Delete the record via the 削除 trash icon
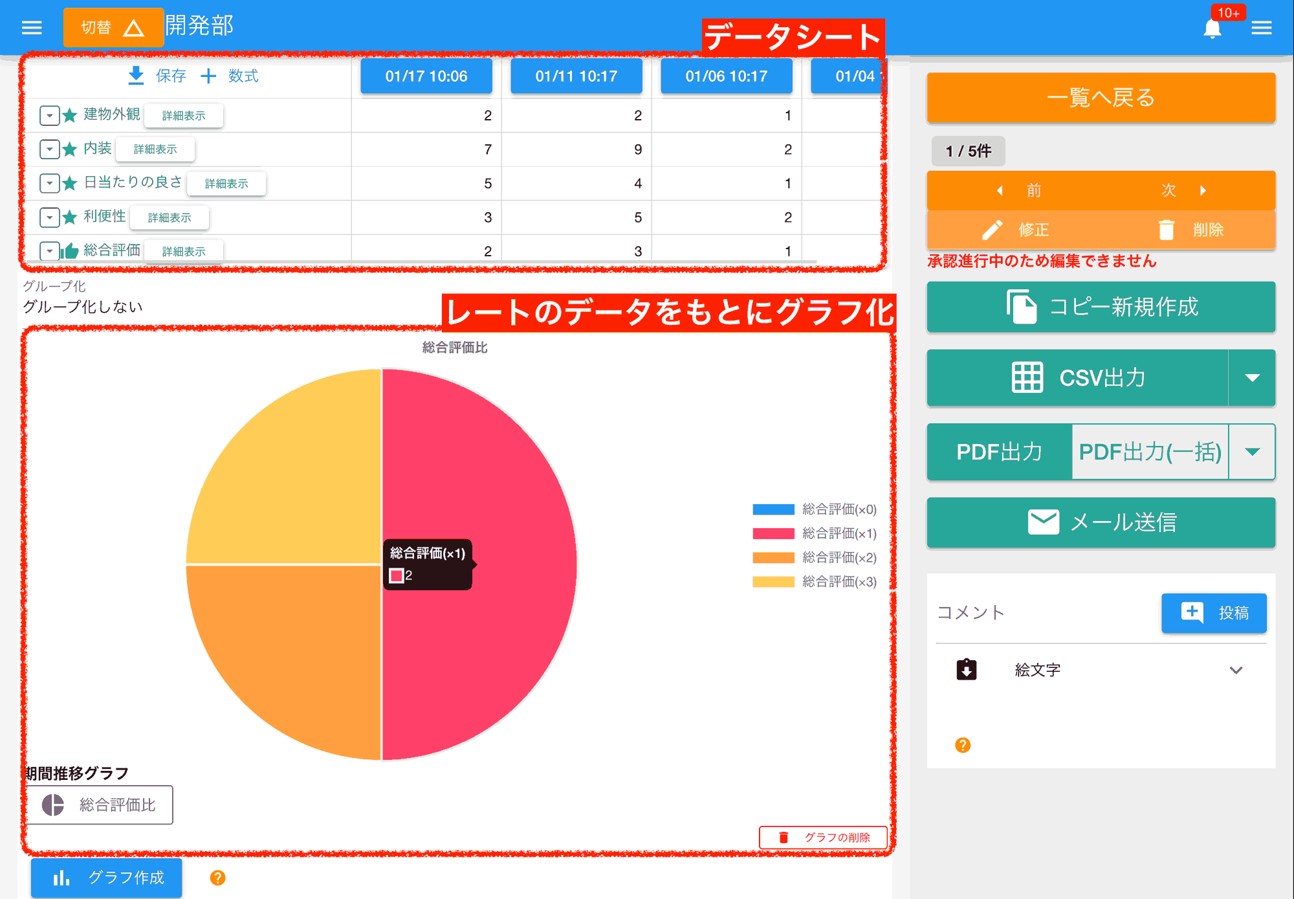The height and width of the screenshot is (899, 1294). click(1168, 230)
